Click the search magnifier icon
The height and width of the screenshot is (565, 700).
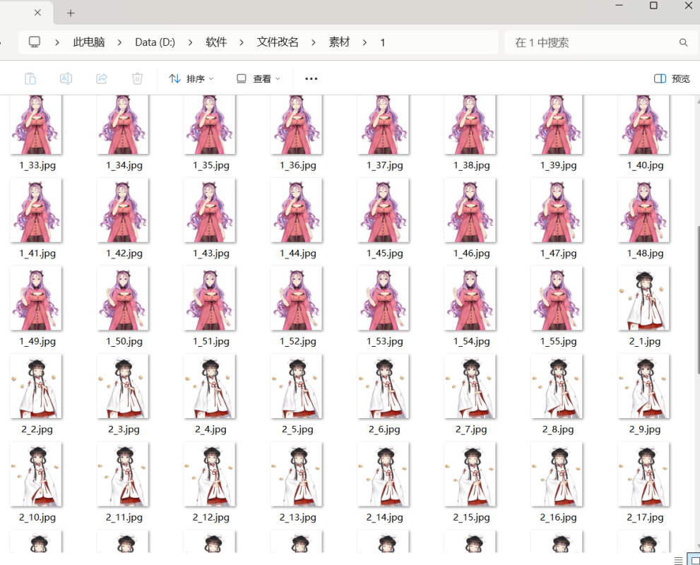tap(683, 42)
